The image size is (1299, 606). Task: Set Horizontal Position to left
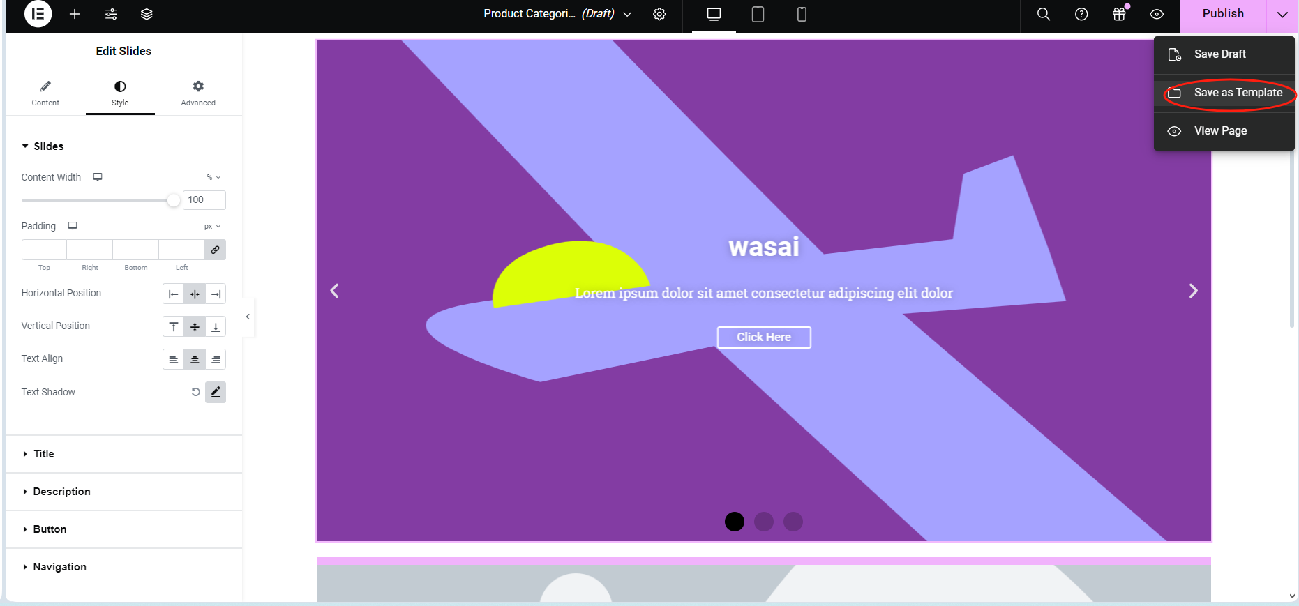(x=174, y=294)
